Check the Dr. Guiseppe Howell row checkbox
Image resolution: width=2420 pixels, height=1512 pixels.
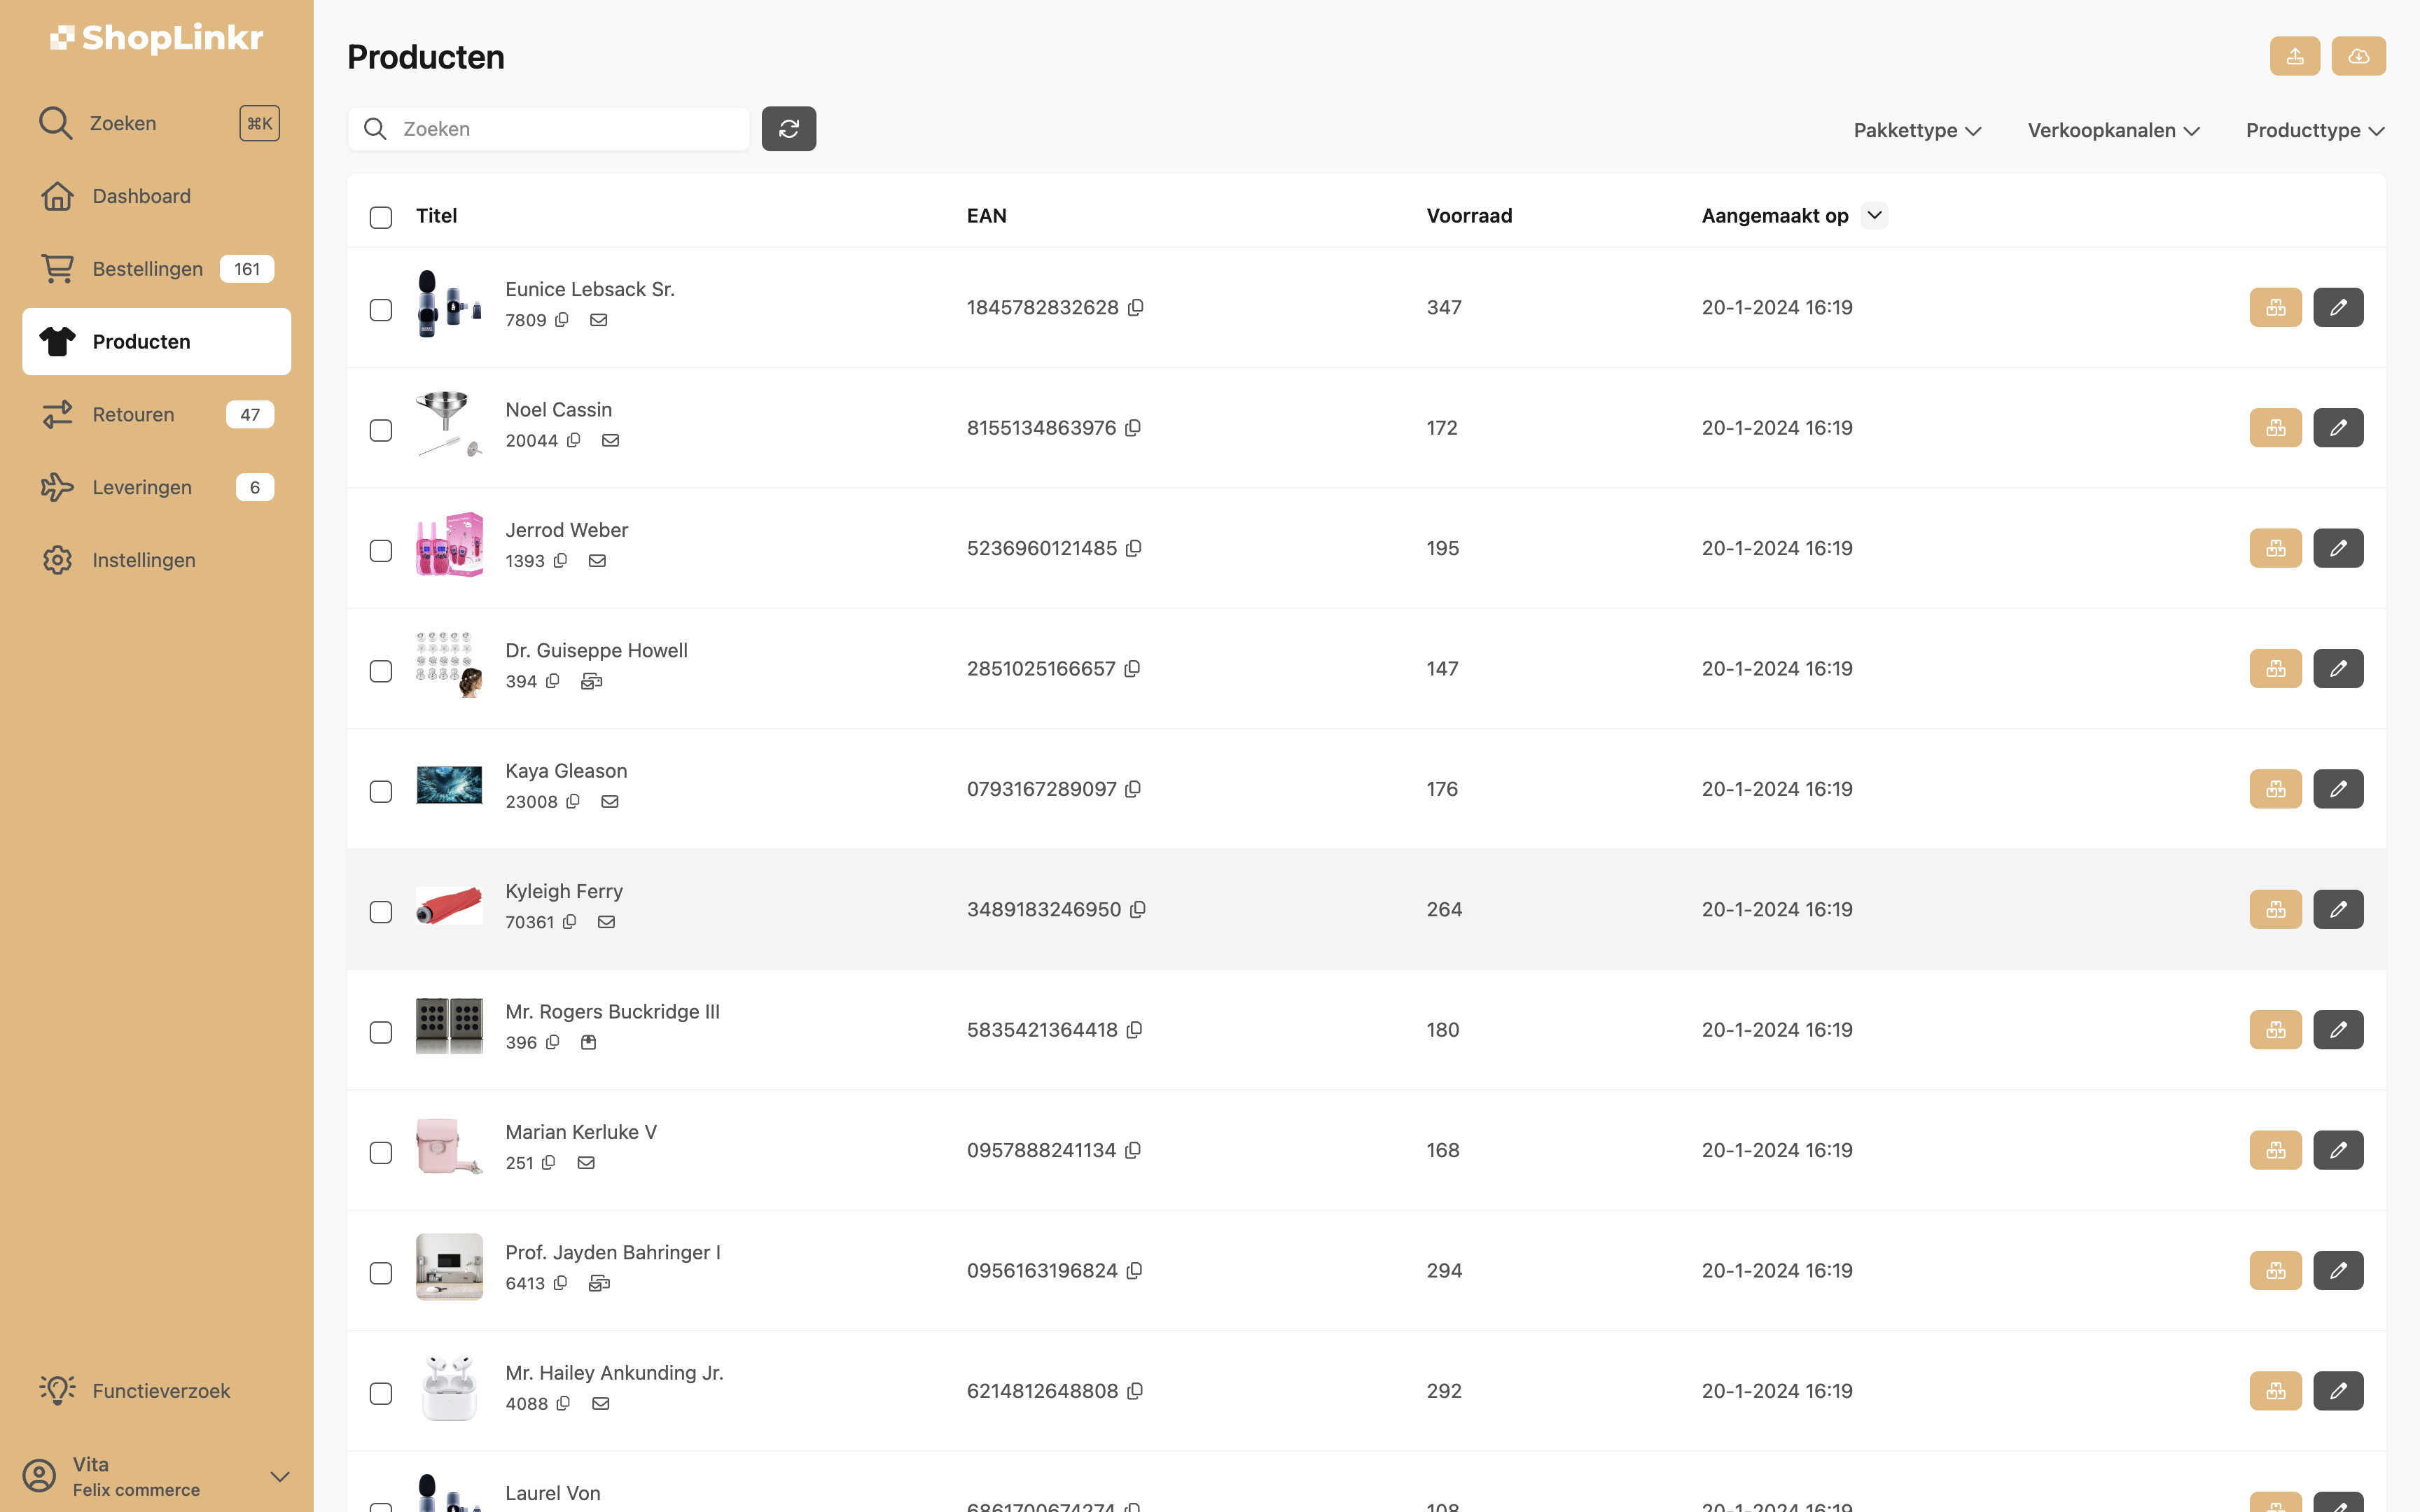[381, 671]
